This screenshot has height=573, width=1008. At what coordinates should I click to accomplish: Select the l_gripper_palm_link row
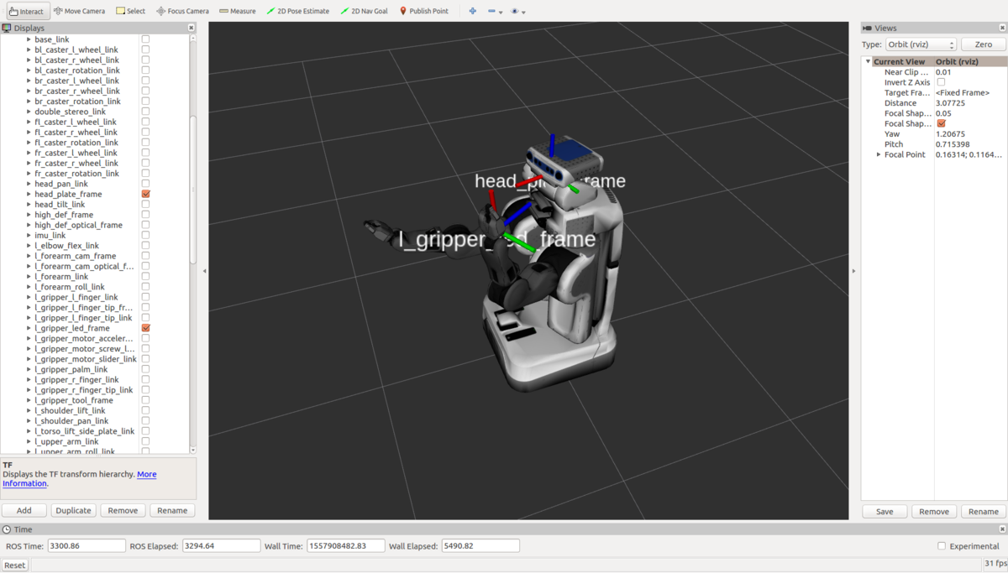tap(71, 369)
